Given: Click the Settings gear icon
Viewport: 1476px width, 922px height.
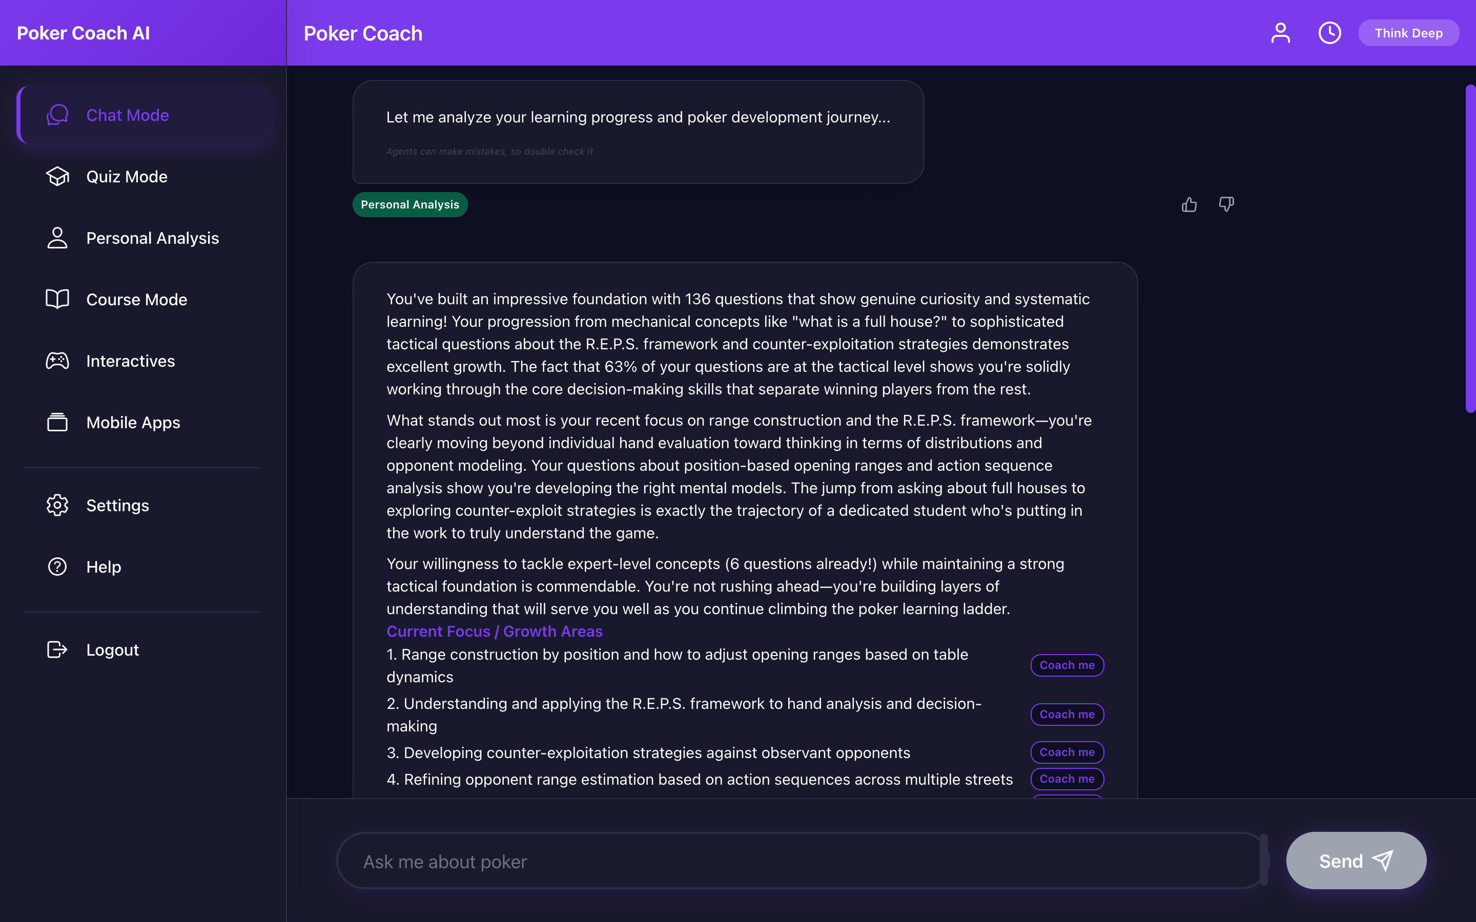Looking at the screenshot, I should pyautogui.click(x=57, y=505).
